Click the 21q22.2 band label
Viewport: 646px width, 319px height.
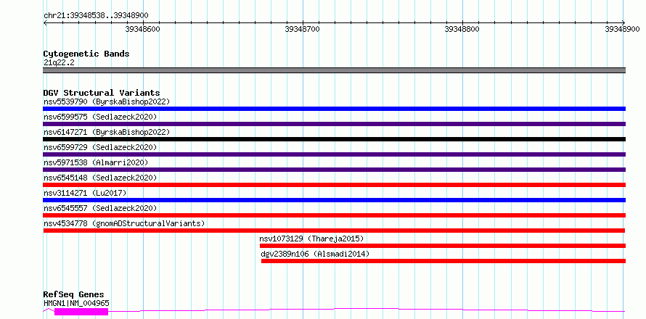point(59,62)
